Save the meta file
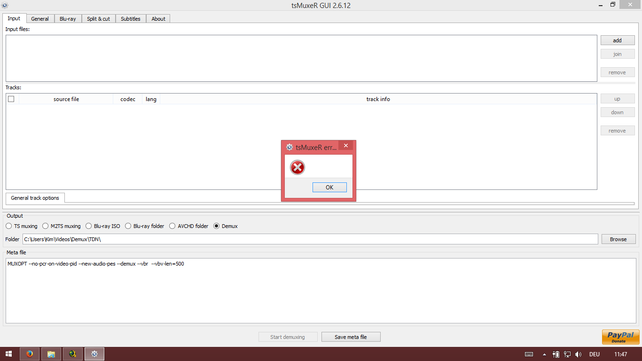Screen dimensions: 642x361 click(351, 337)
